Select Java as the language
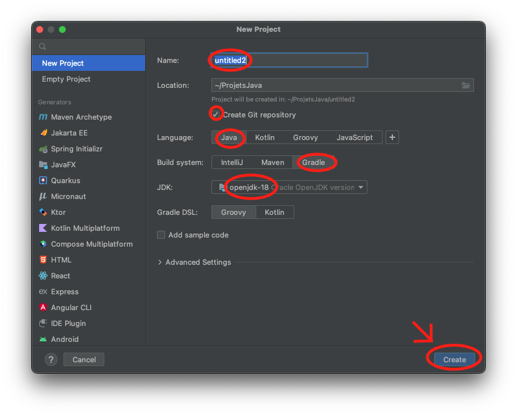Viewport: 517px width, 415px height. [x=229, y=137]
